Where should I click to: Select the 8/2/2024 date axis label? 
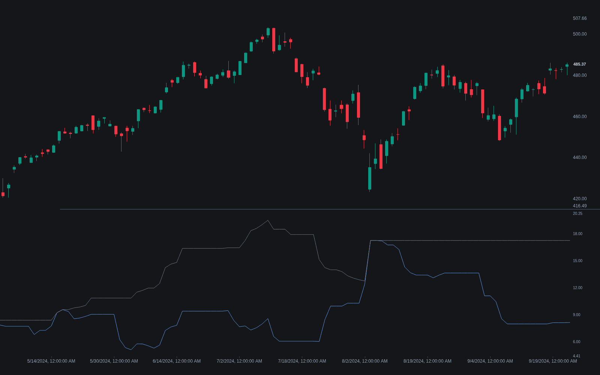pyautogui.click(x=365, y=361)
